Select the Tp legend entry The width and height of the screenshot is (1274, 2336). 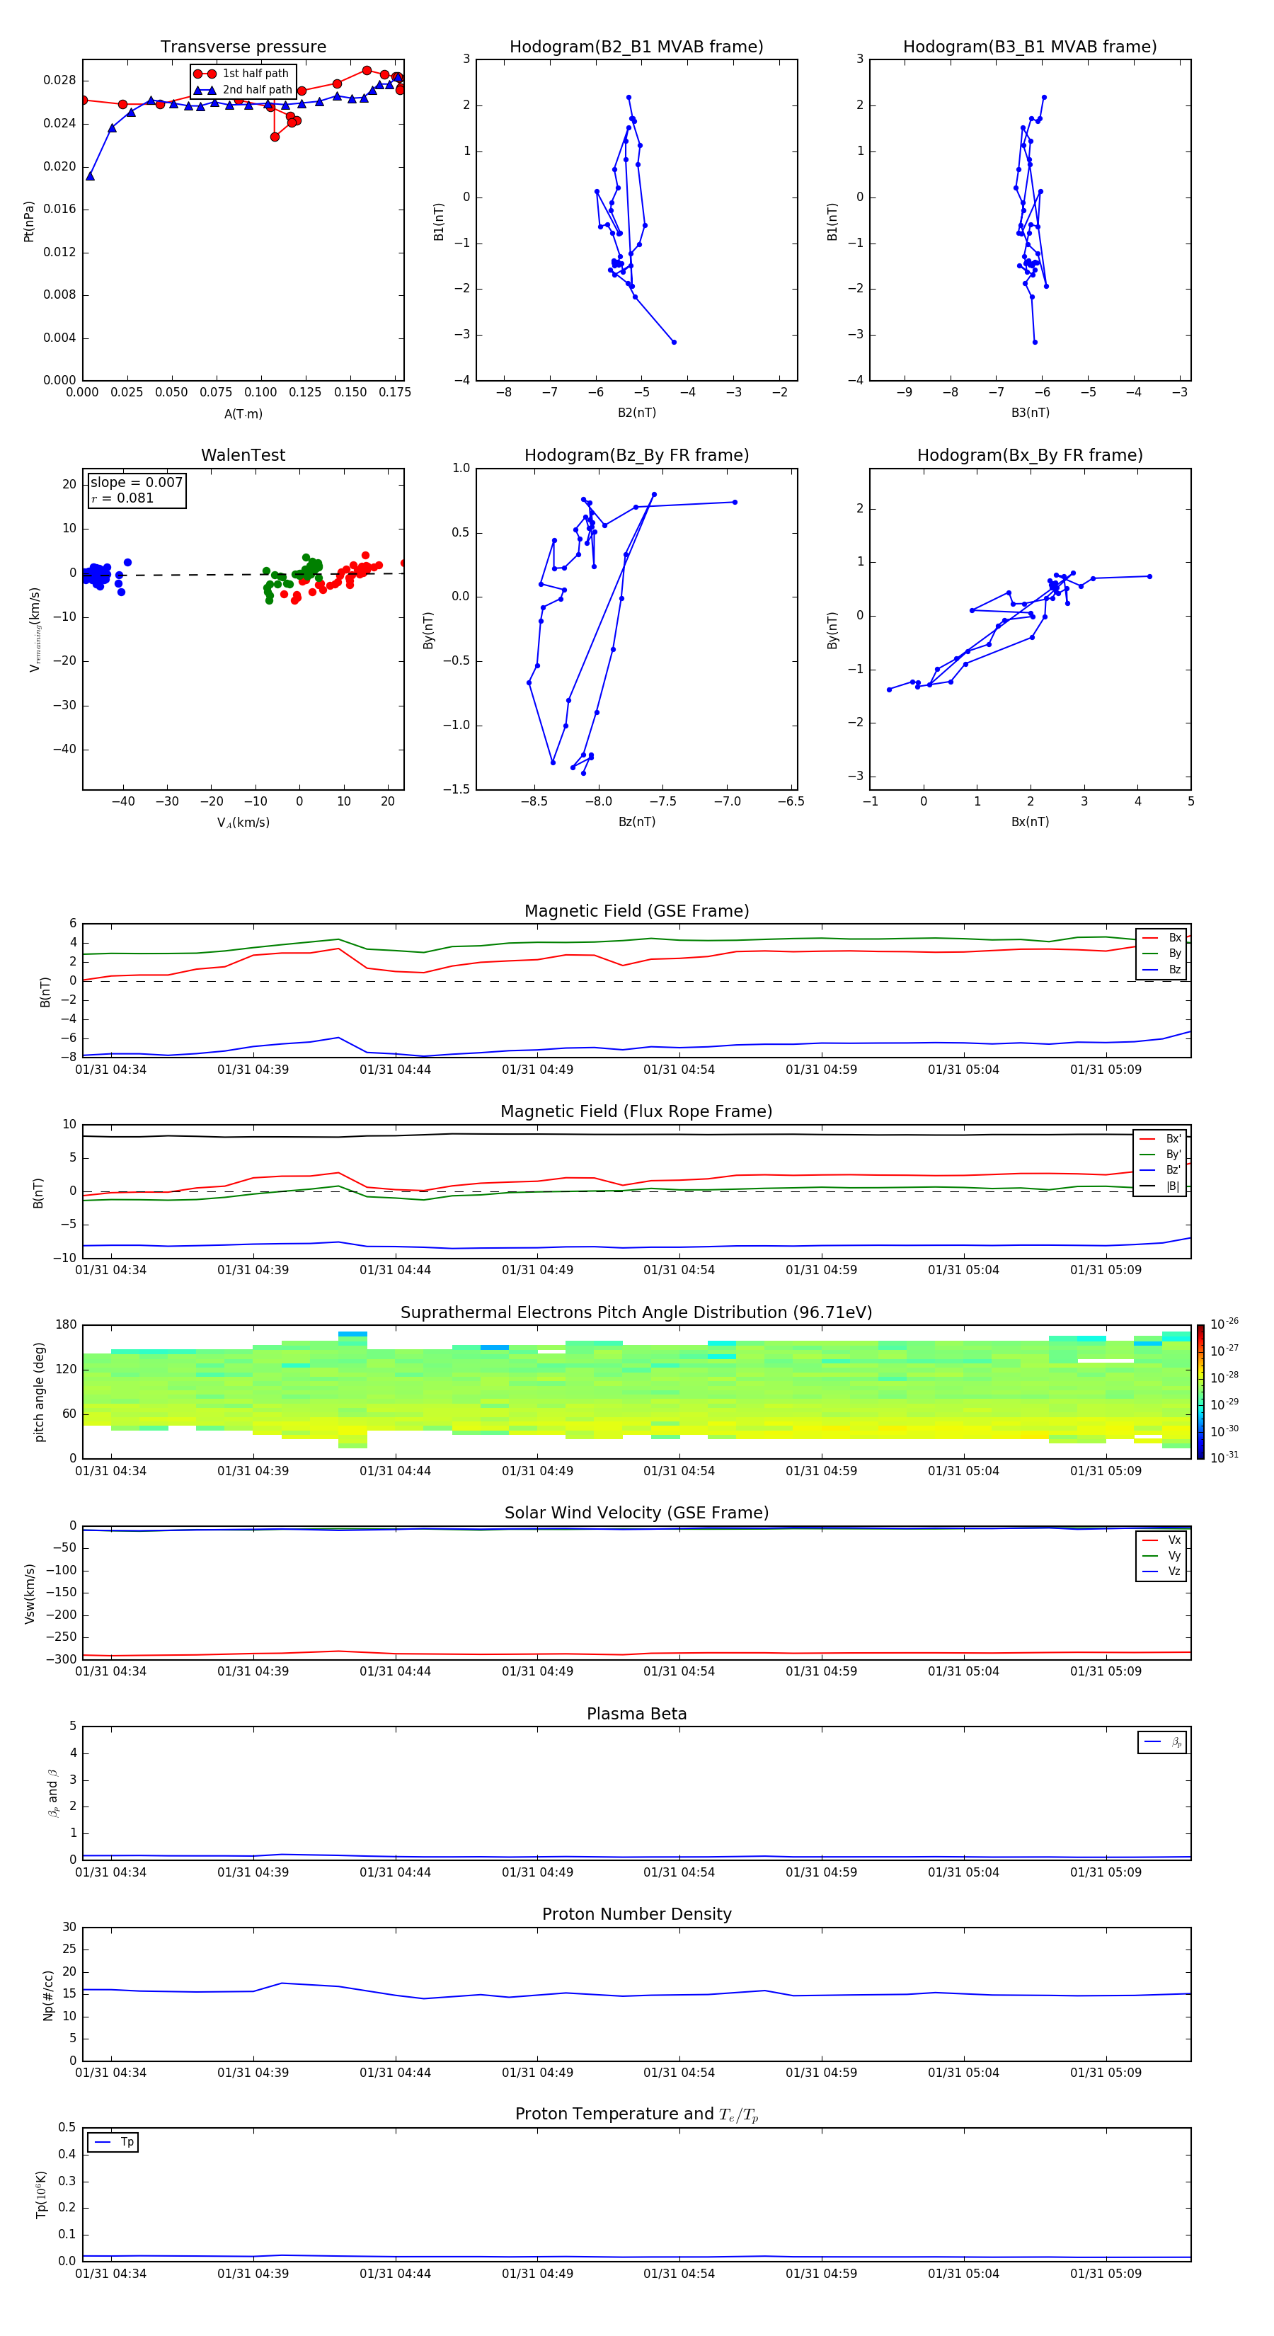(114, 2142)
